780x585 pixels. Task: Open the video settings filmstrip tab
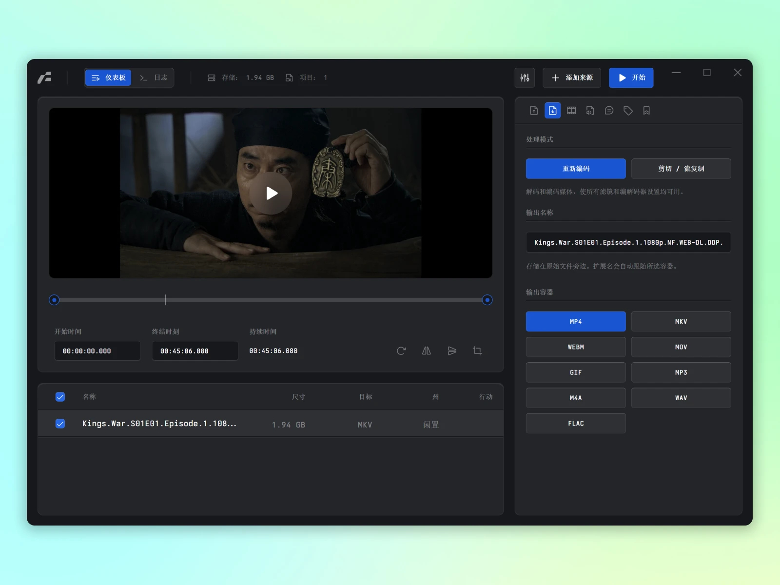pos(571,111)
